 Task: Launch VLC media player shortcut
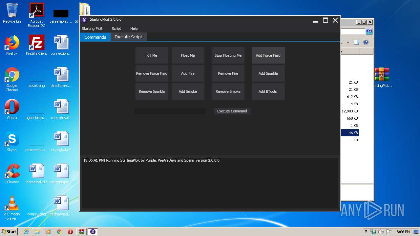[12, 208]
